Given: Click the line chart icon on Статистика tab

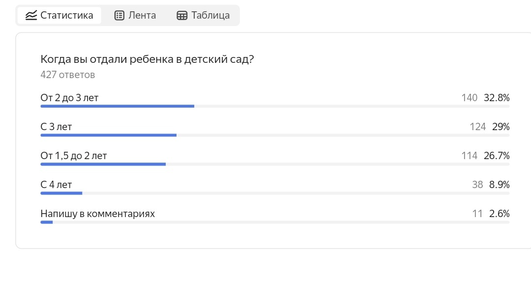Looking at the screenshot, I should 31,15.
